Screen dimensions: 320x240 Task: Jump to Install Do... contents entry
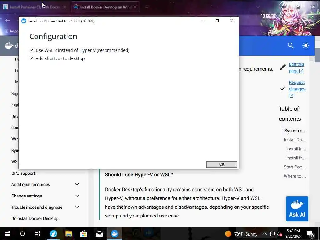[295, 140]
